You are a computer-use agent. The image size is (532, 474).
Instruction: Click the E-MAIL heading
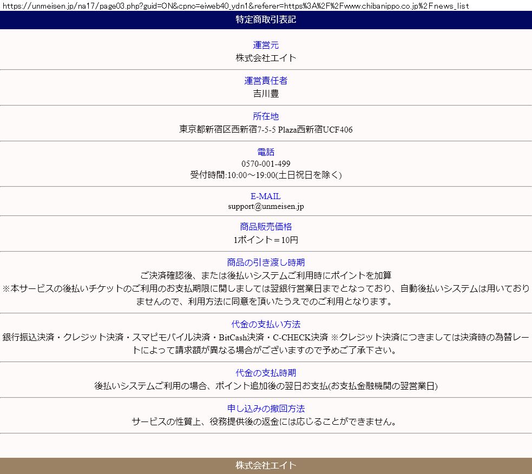266,196
